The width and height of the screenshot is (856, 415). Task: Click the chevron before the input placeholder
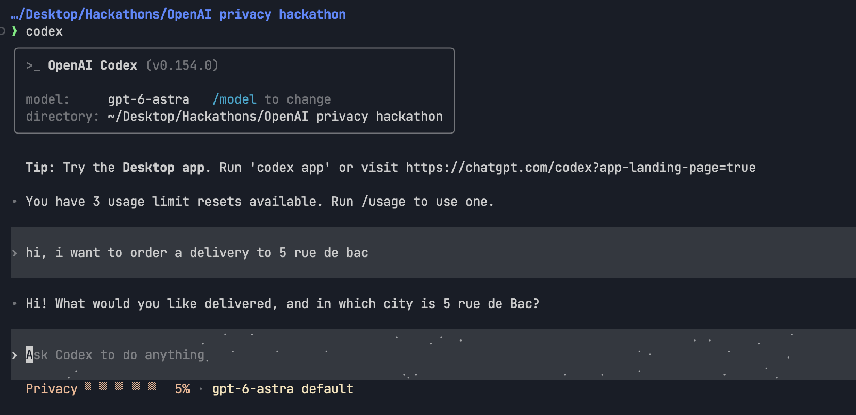tap(14, 355)
